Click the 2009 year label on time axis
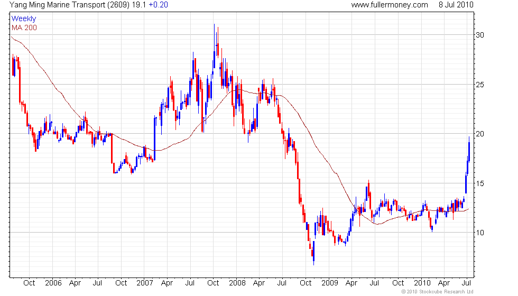Image resolution: width=518 pixels, height=296 pixels. click(330, 283)
